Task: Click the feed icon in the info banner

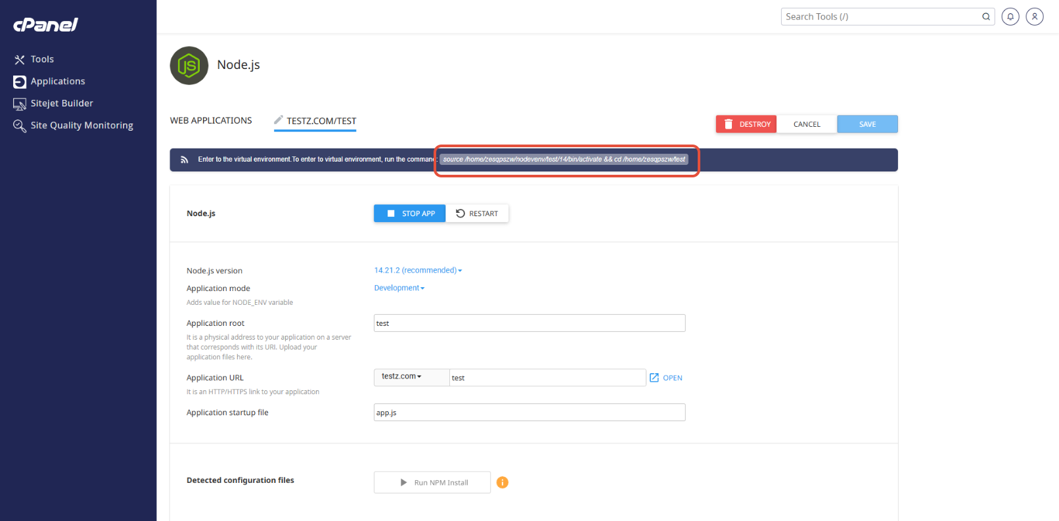Action: pyautogui.click(x=185, y=160)
